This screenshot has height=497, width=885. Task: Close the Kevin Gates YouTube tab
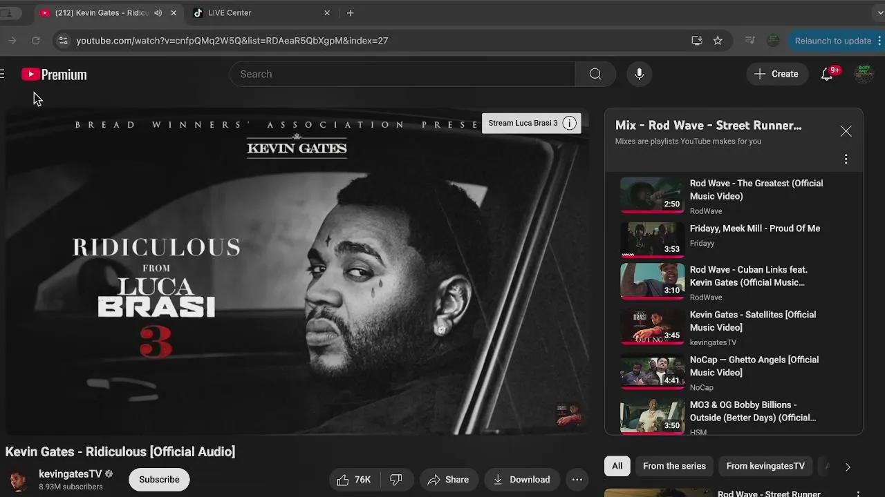pos(174,12)
